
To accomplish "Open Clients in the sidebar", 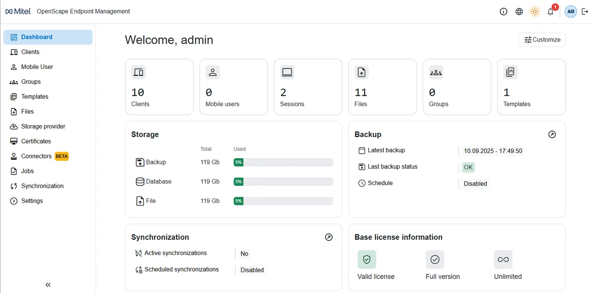I will pos(48,52).
